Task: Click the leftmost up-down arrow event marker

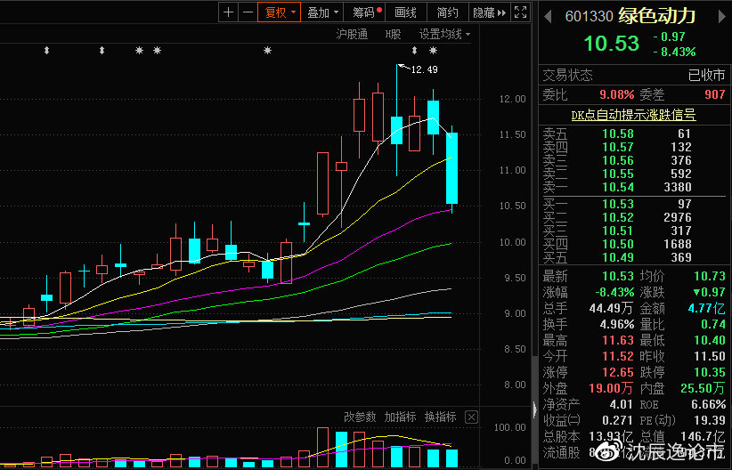Action: tap(46, 52)
